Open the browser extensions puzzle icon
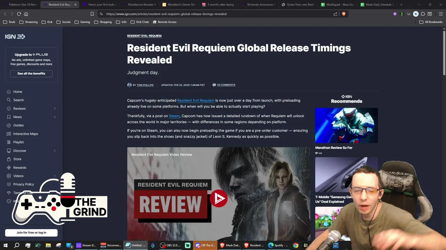The image size is (446, 250). point(423,14)
